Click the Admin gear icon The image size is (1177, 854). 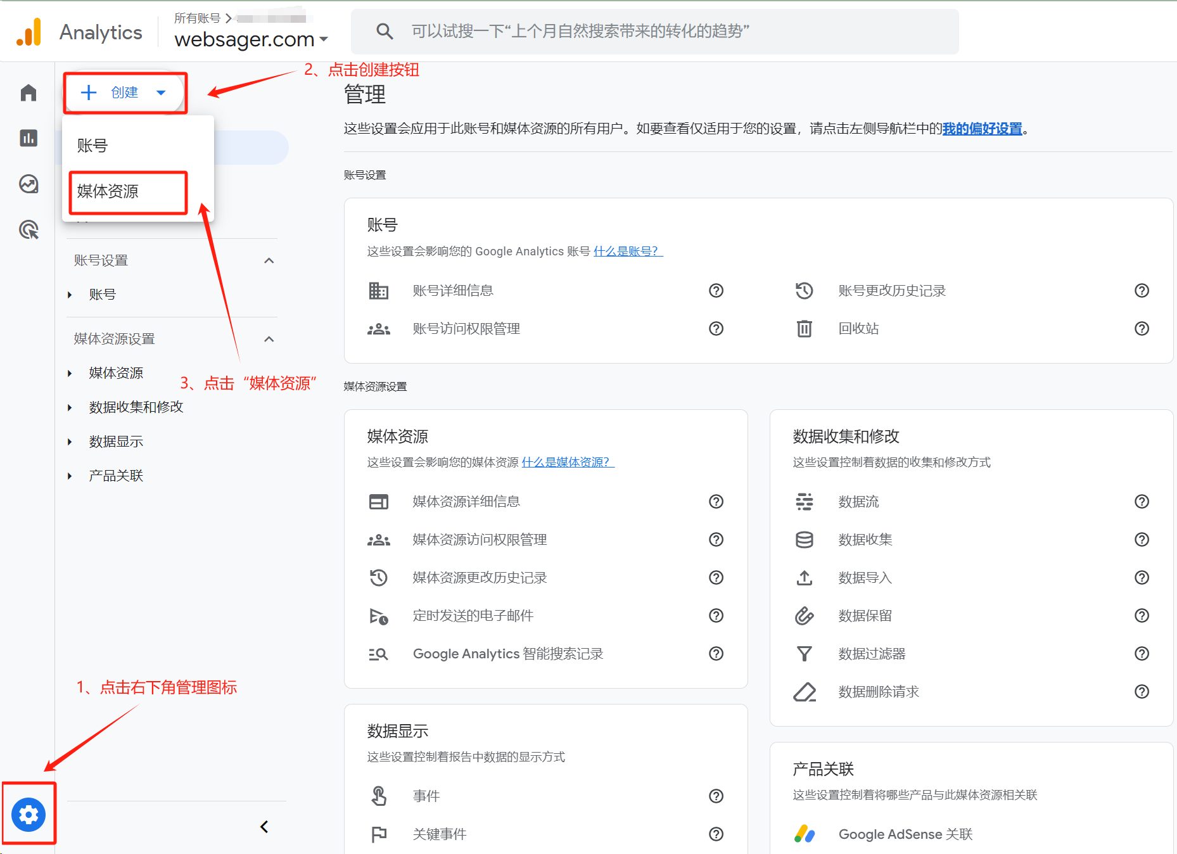click(x=29, y=814)
